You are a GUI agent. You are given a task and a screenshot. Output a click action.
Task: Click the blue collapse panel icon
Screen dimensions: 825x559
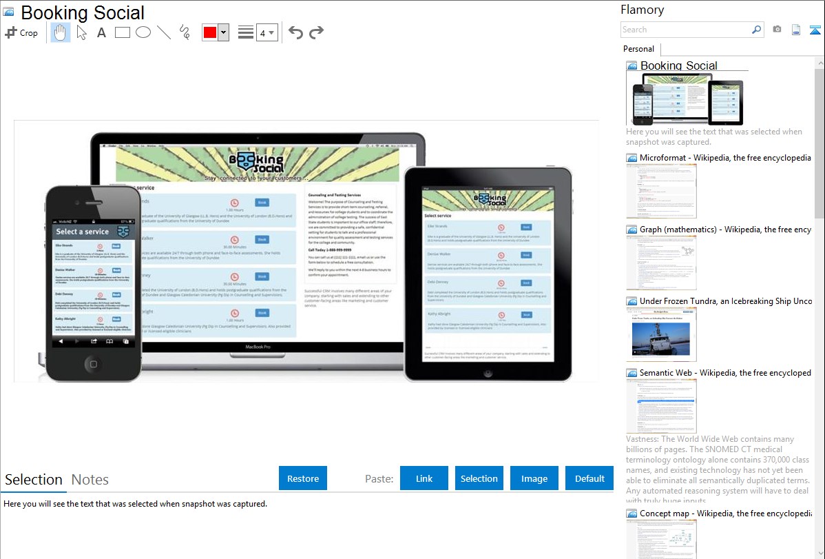(x=815, y=30)
